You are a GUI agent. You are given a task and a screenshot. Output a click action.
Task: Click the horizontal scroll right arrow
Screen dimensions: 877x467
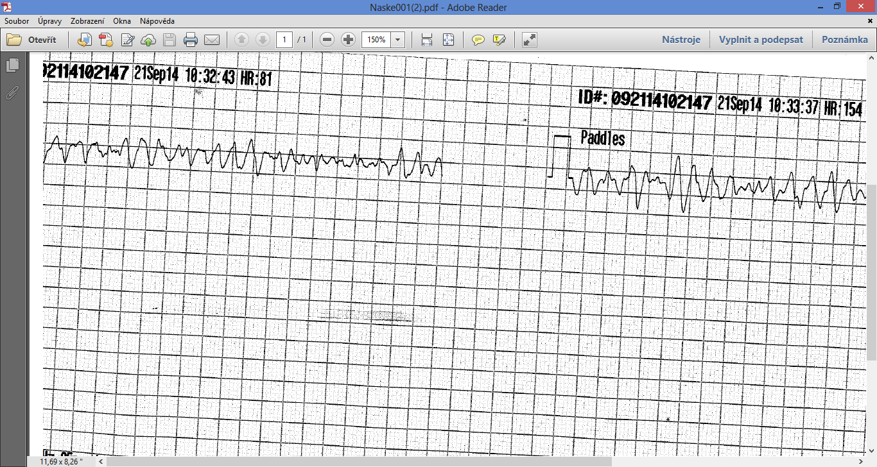click(x=861, y=461)
